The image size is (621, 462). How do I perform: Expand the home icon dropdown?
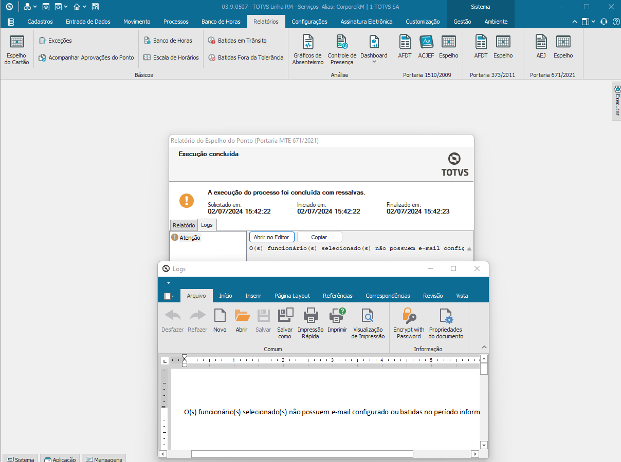coord(85,7)
